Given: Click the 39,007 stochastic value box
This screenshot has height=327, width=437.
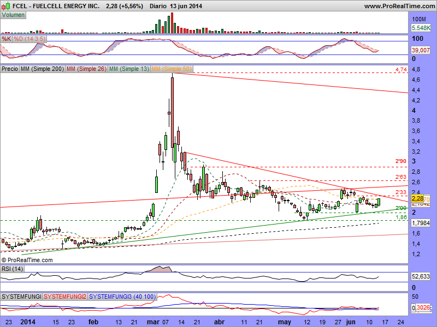Looking at the screenshot, I should click(421, 50).
